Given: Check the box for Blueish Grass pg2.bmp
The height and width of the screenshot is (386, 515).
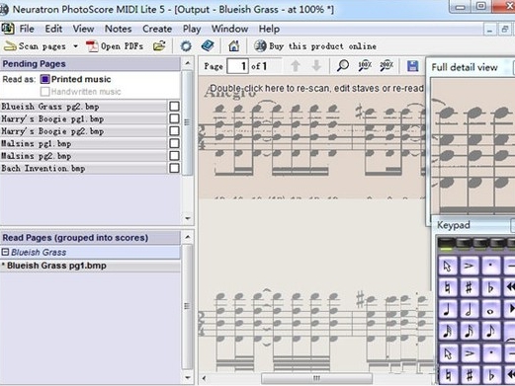Looking at the screenshot, I should click(174, 107).
